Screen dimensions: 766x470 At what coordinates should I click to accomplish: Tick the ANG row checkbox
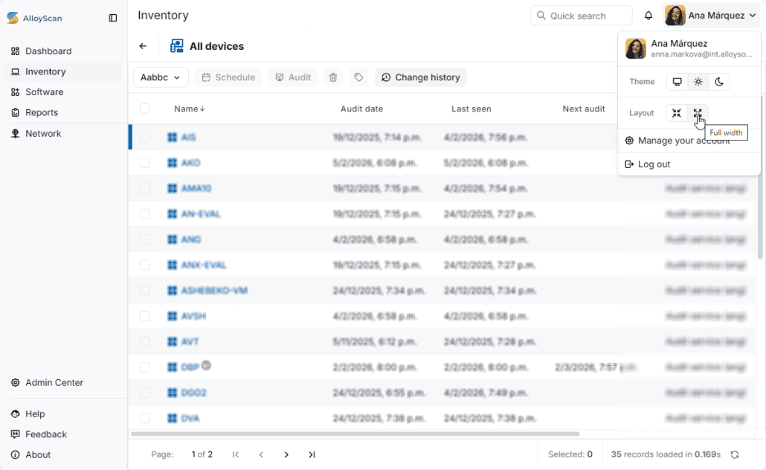click(x=145, y=239)
